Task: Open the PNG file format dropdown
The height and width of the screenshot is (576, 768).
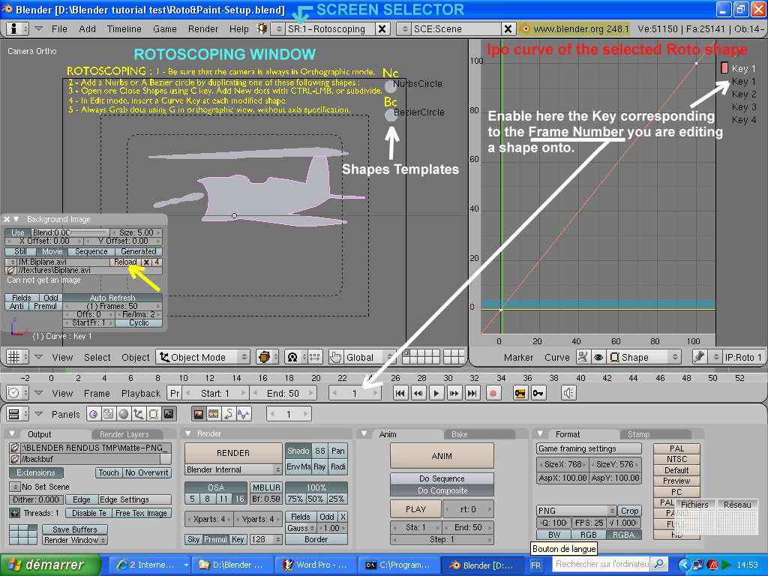Action: click(x=576, y=510)
